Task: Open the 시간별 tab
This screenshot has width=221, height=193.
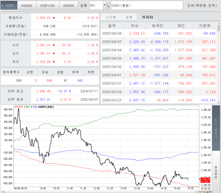Action: pos(111,17)
